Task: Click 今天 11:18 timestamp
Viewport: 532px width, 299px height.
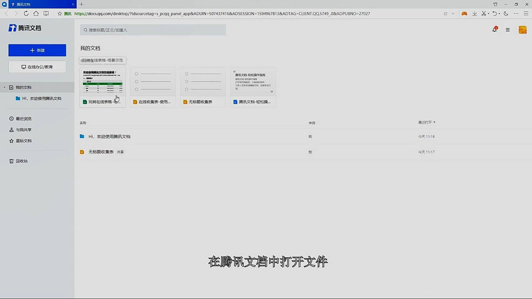Action: tap(426, 136)
